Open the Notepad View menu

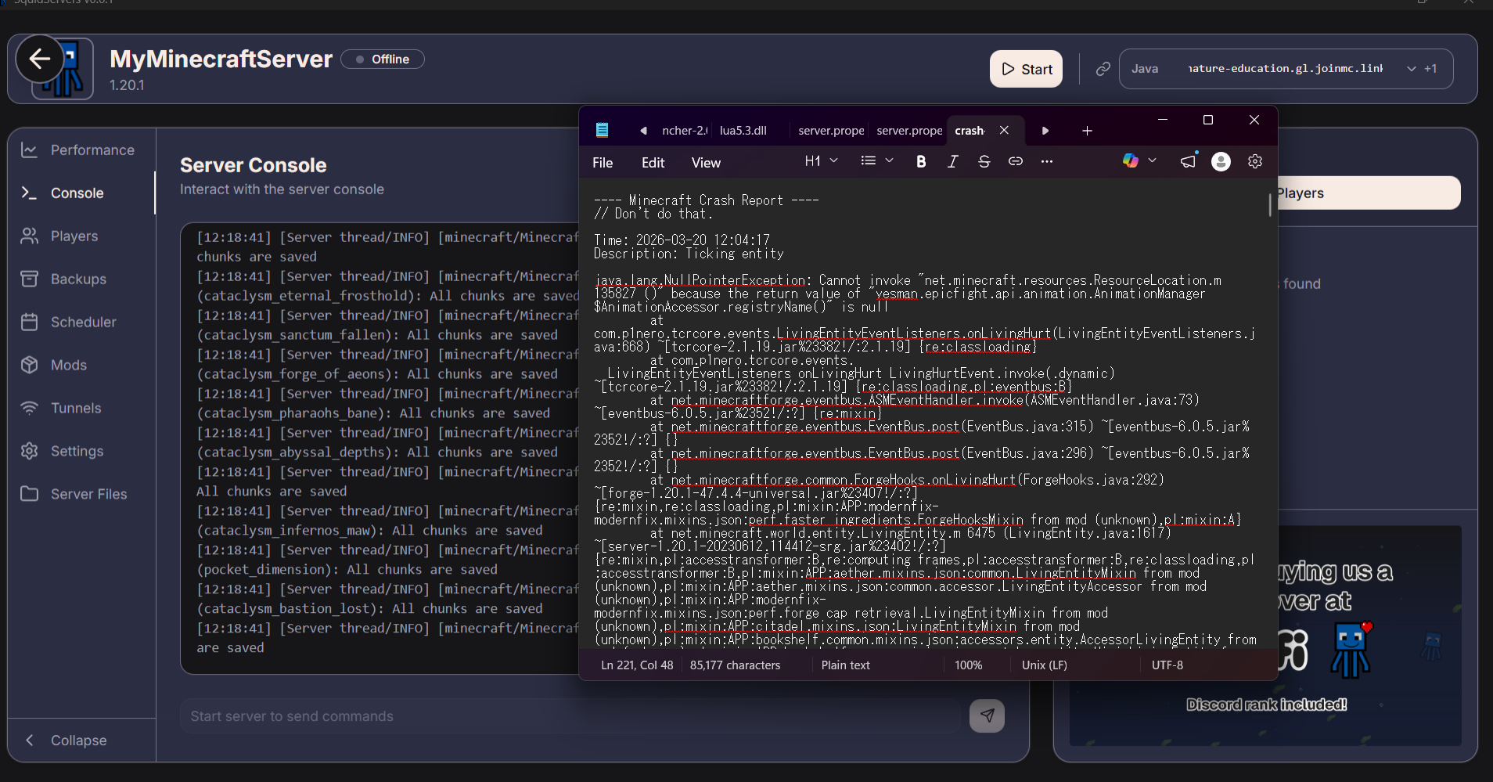click(706, 162)
